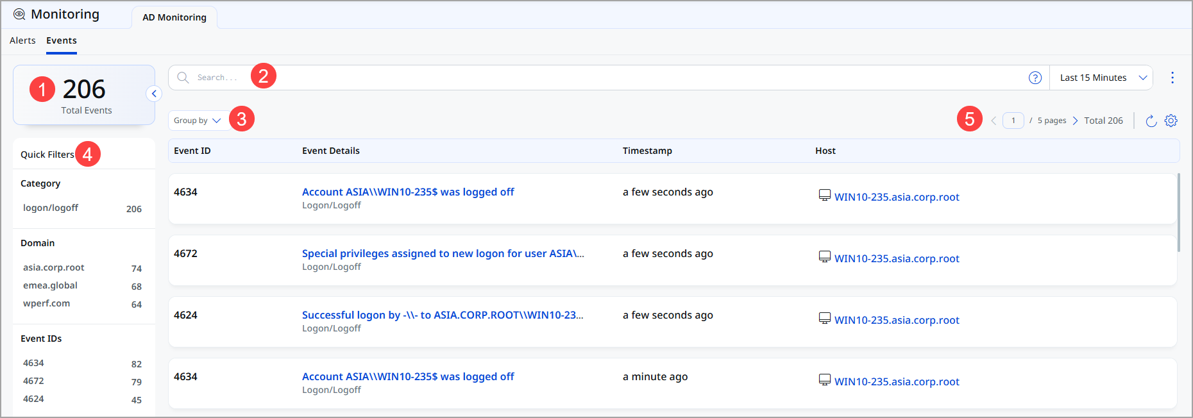
Task: Click the events list vertical scrollbar
Action: click(x=1178, y=213)
